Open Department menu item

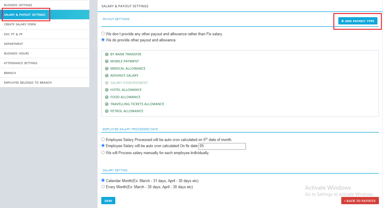pyautogui.click(x=45, y=44)
